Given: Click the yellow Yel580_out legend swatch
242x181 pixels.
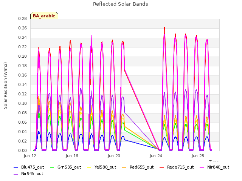Looking at the screenshot, I should (x=89, y=167).
